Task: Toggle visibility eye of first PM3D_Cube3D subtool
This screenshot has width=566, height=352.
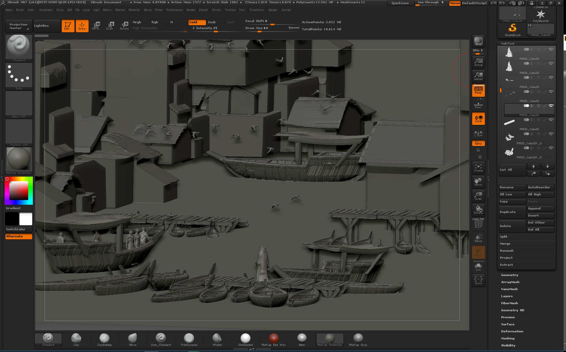Action: click(x=551, y=49)
